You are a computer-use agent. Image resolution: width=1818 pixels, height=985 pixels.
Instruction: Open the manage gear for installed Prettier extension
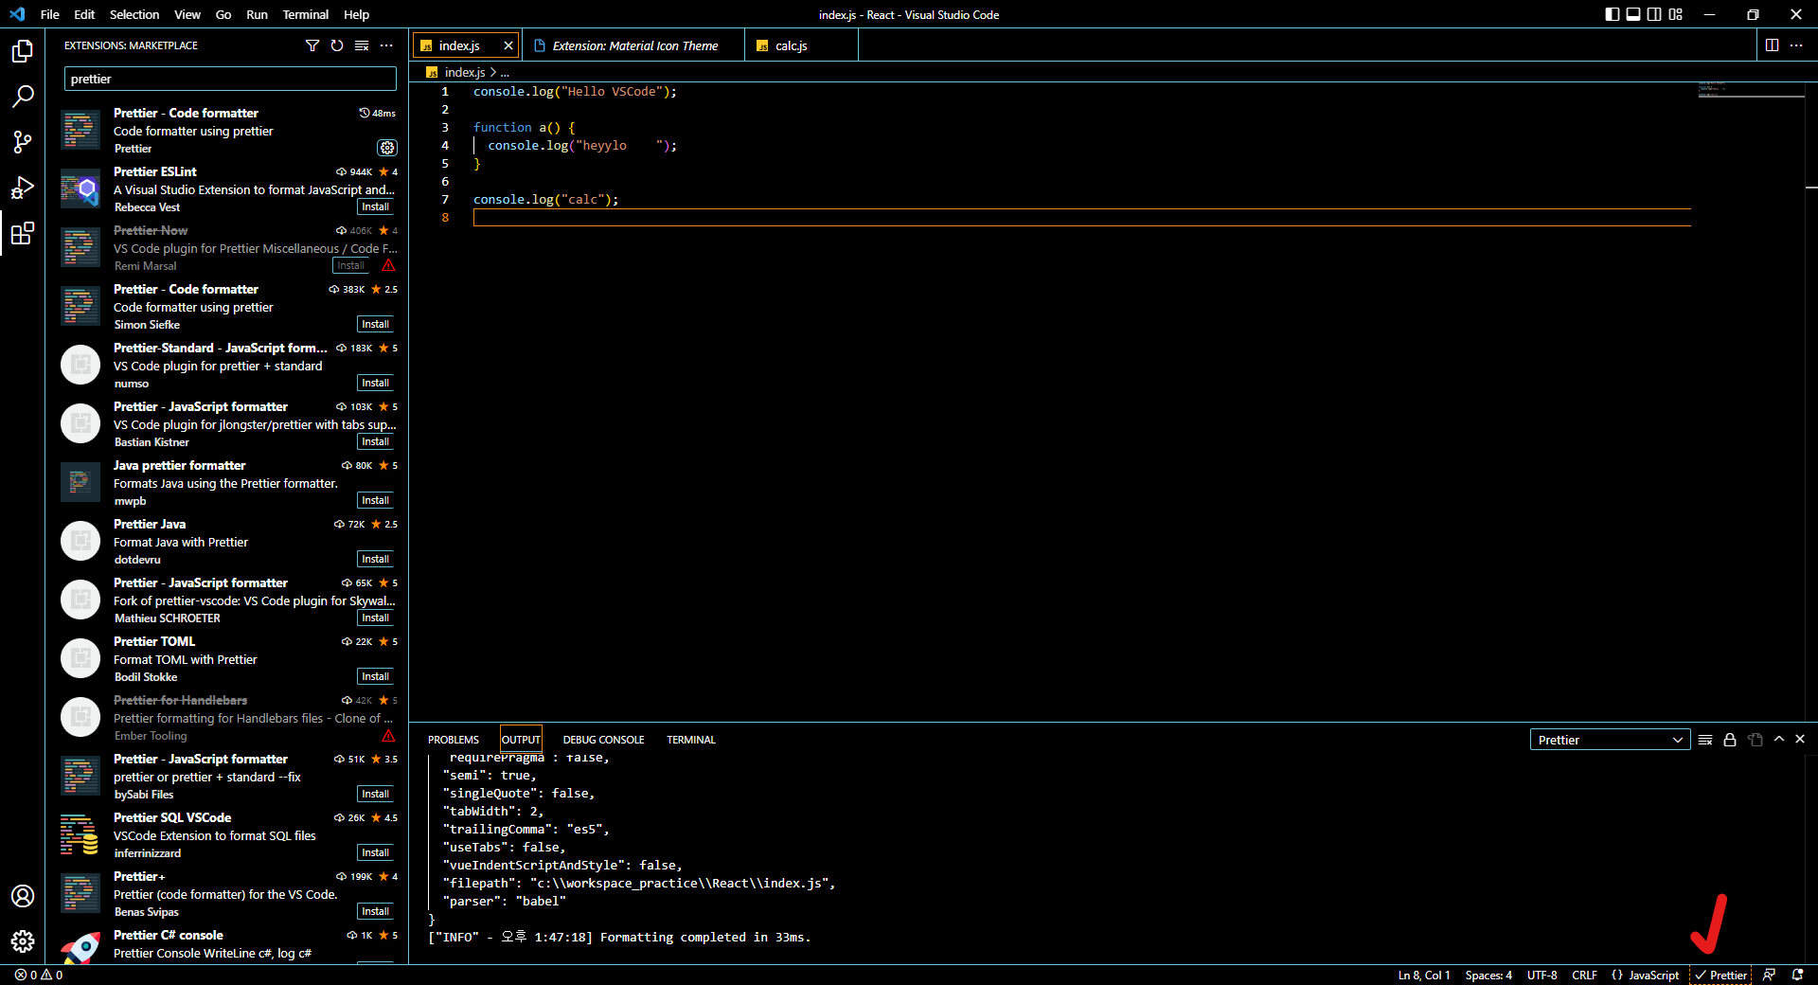(387, 148)
